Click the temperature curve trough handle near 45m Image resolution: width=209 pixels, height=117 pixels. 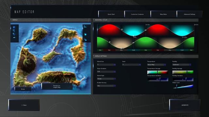[x=134, y=36]
